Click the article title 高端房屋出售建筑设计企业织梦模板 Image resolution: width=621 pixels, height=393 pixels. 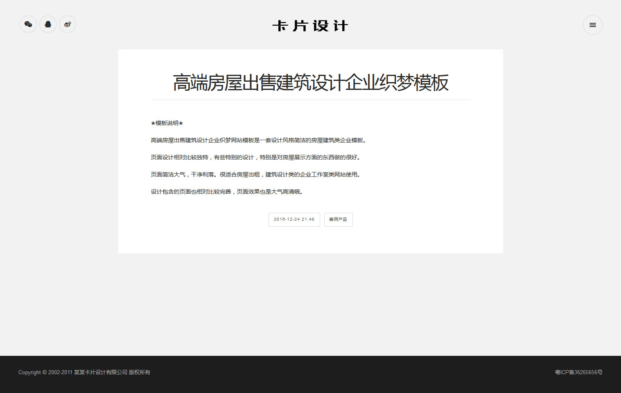(310, 83)
